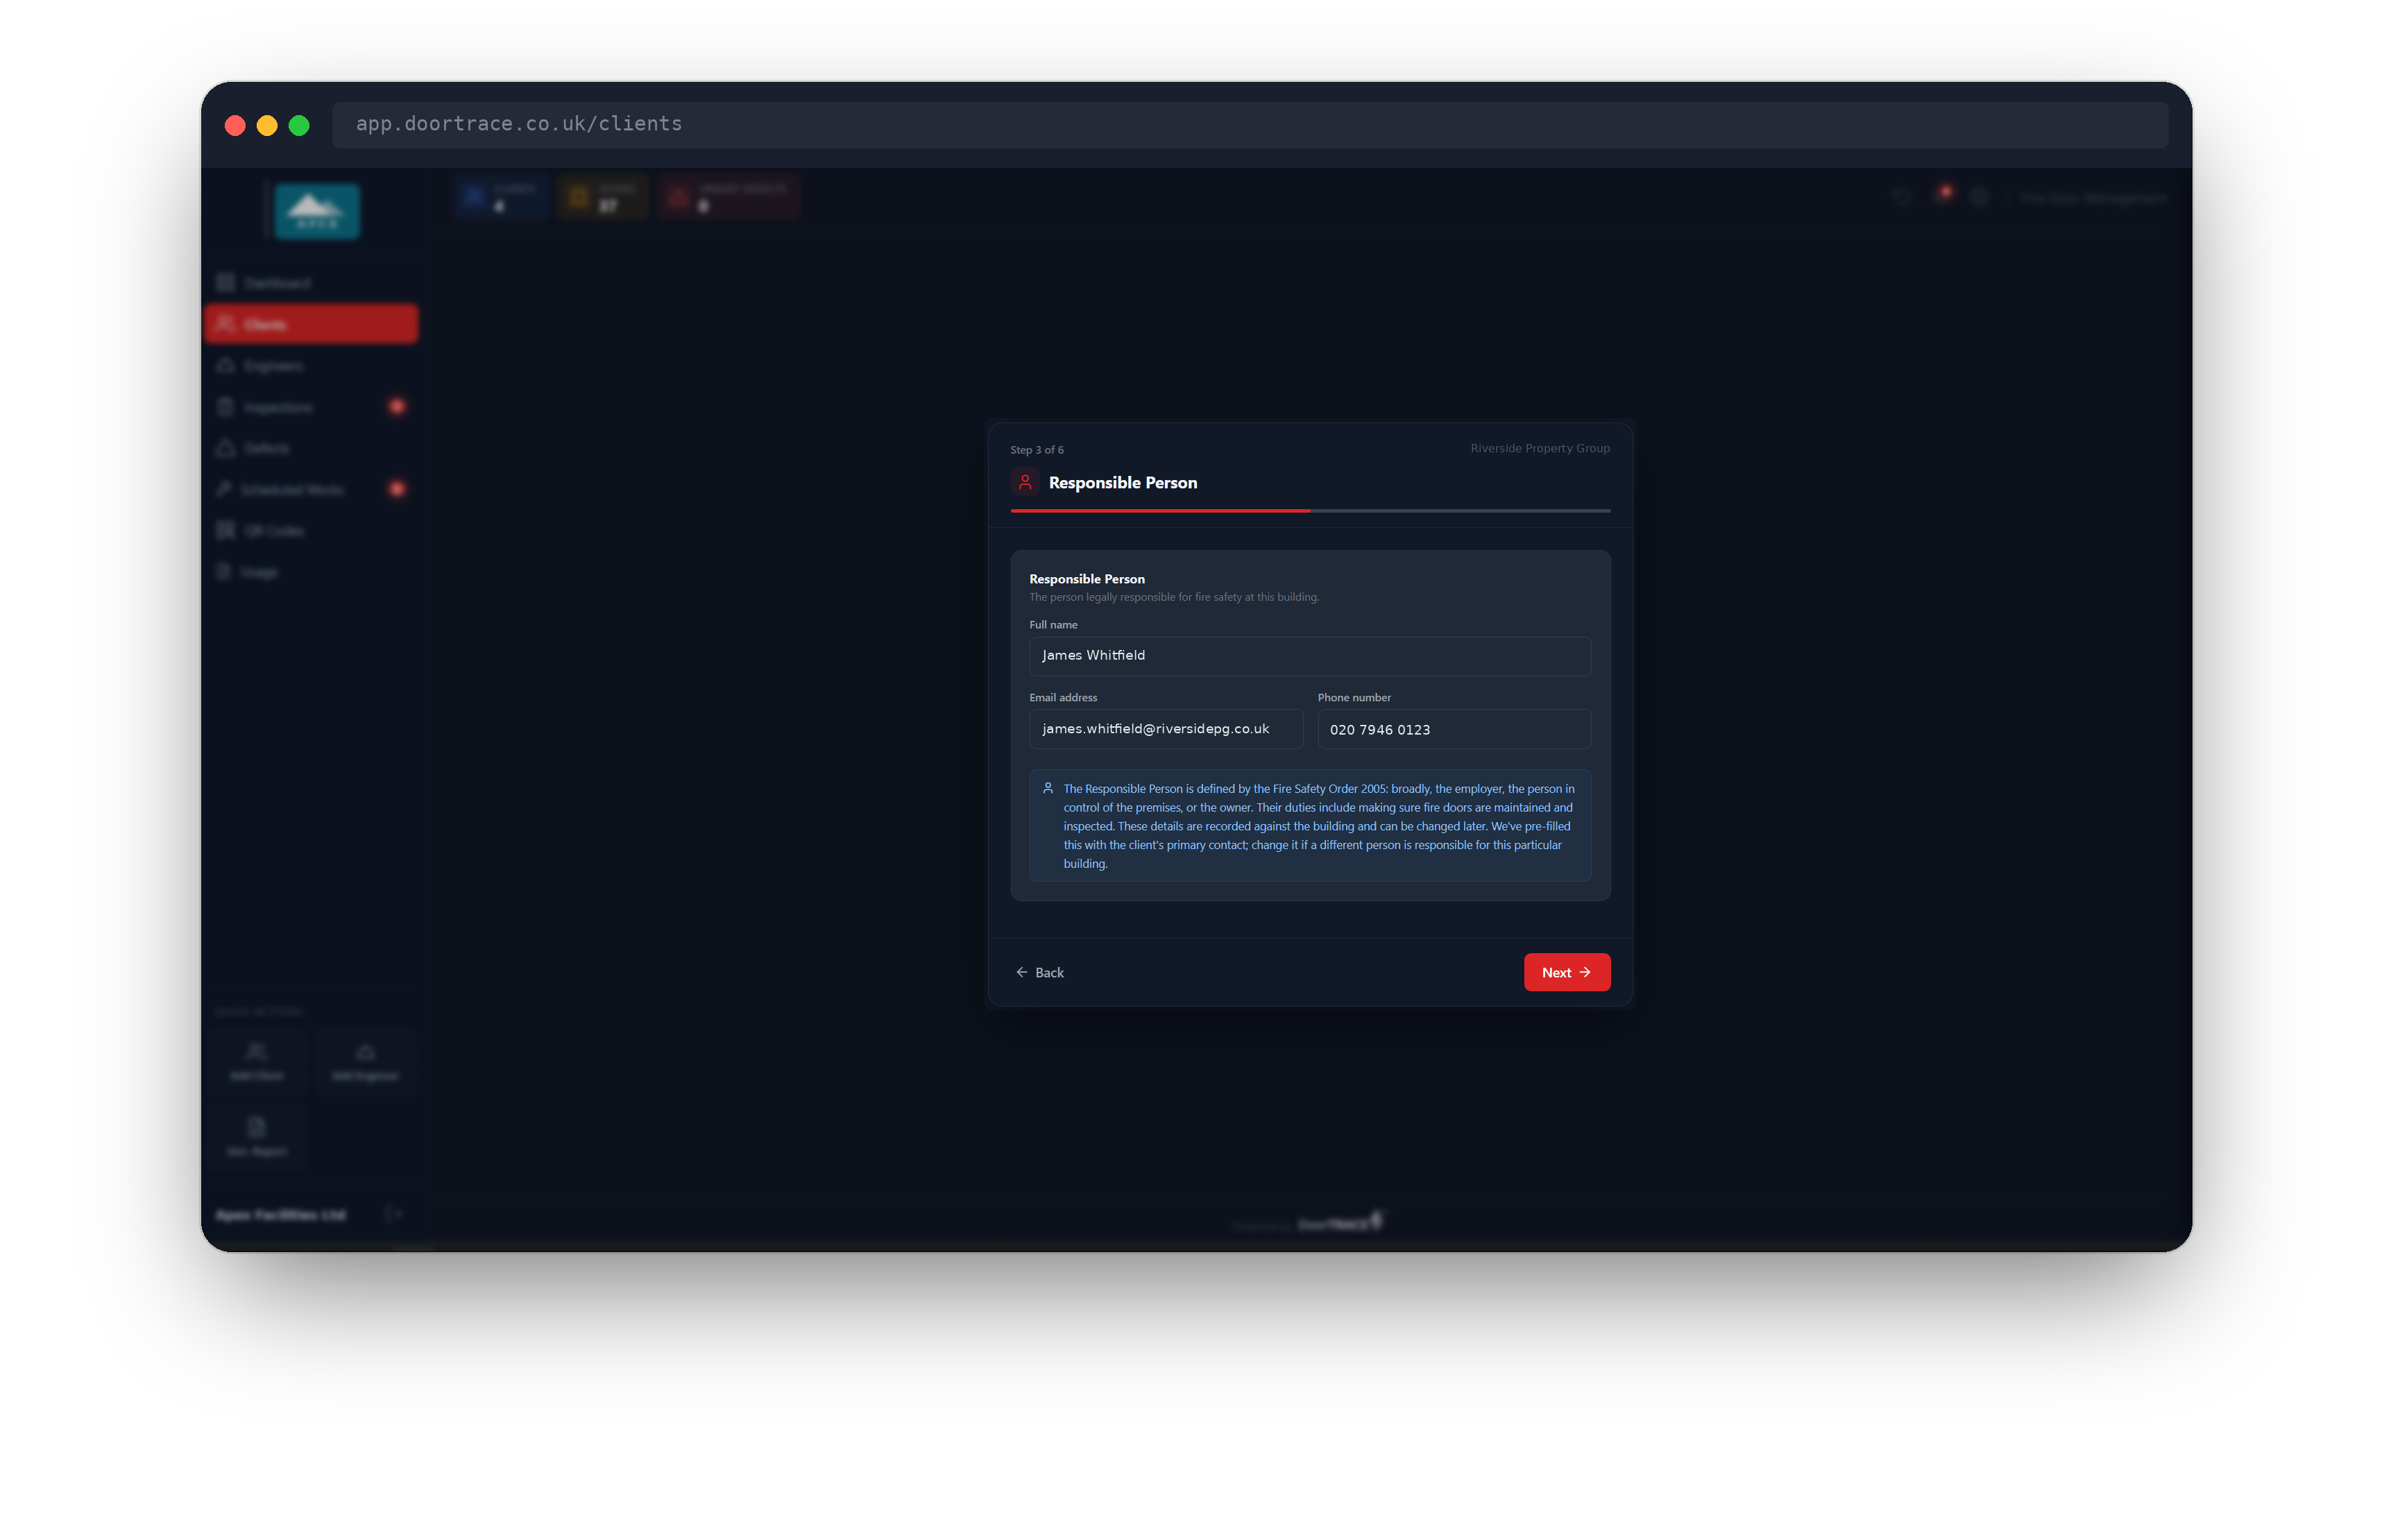Click the Defects warning icon in the sidebar
This screenshot has width=2393, height=1540.
coord(226,448)
